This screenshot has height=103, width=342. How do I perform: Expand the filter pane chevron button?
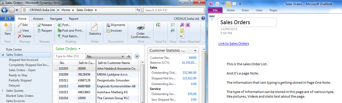click(137, 56)
